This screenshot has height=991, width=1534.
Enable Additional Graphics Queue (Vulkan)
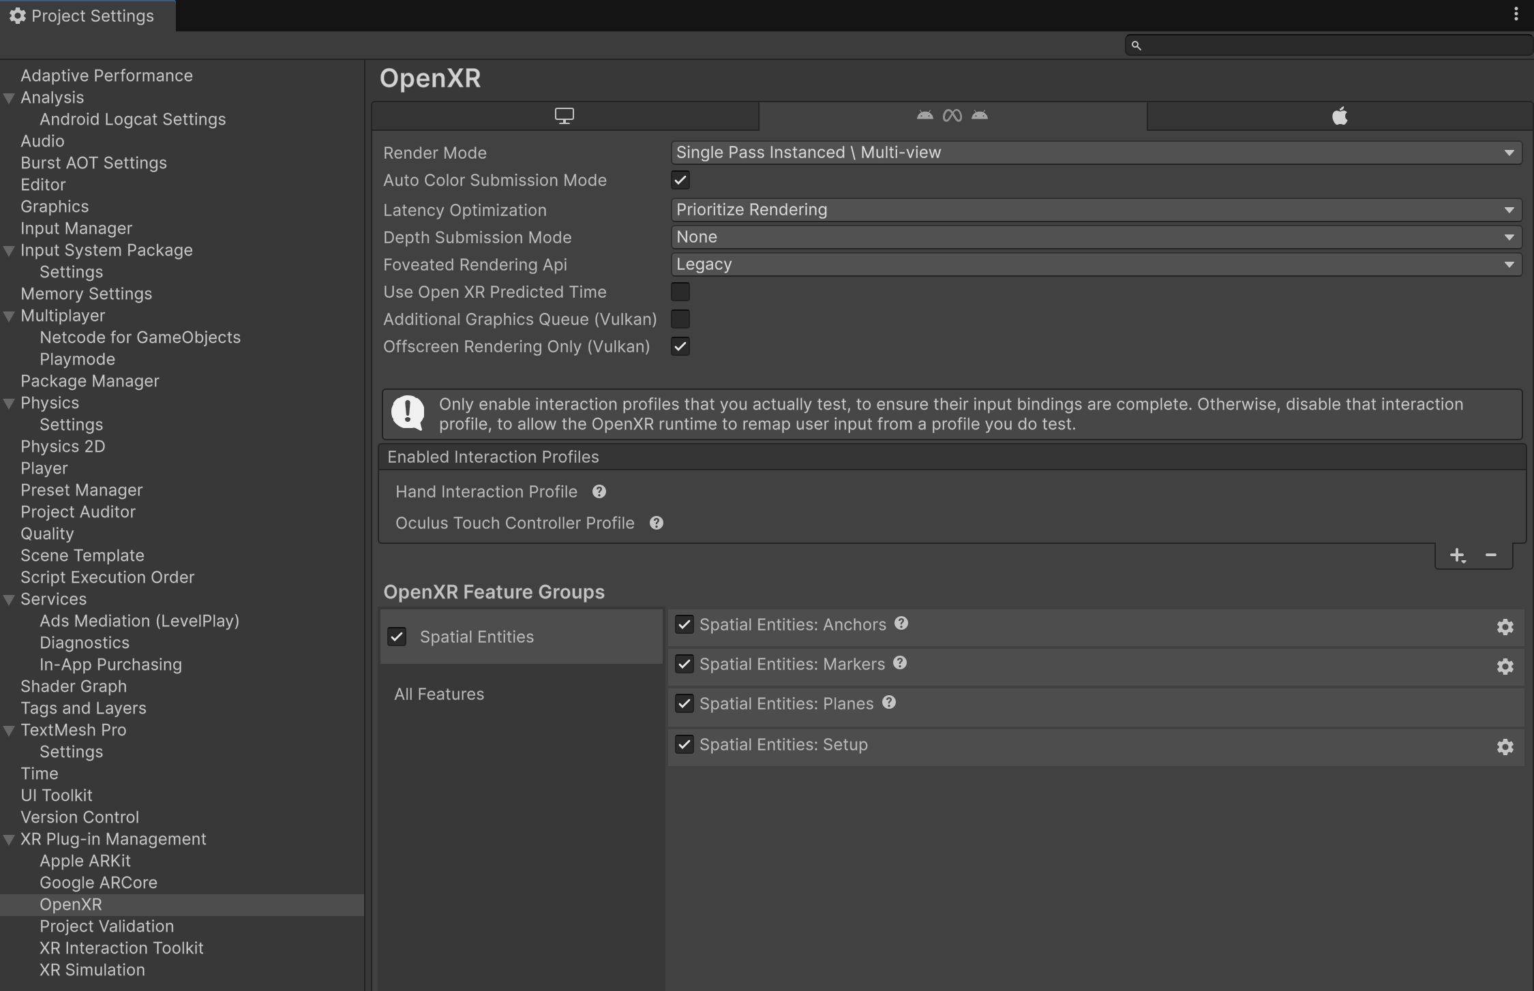coord(680,319)
